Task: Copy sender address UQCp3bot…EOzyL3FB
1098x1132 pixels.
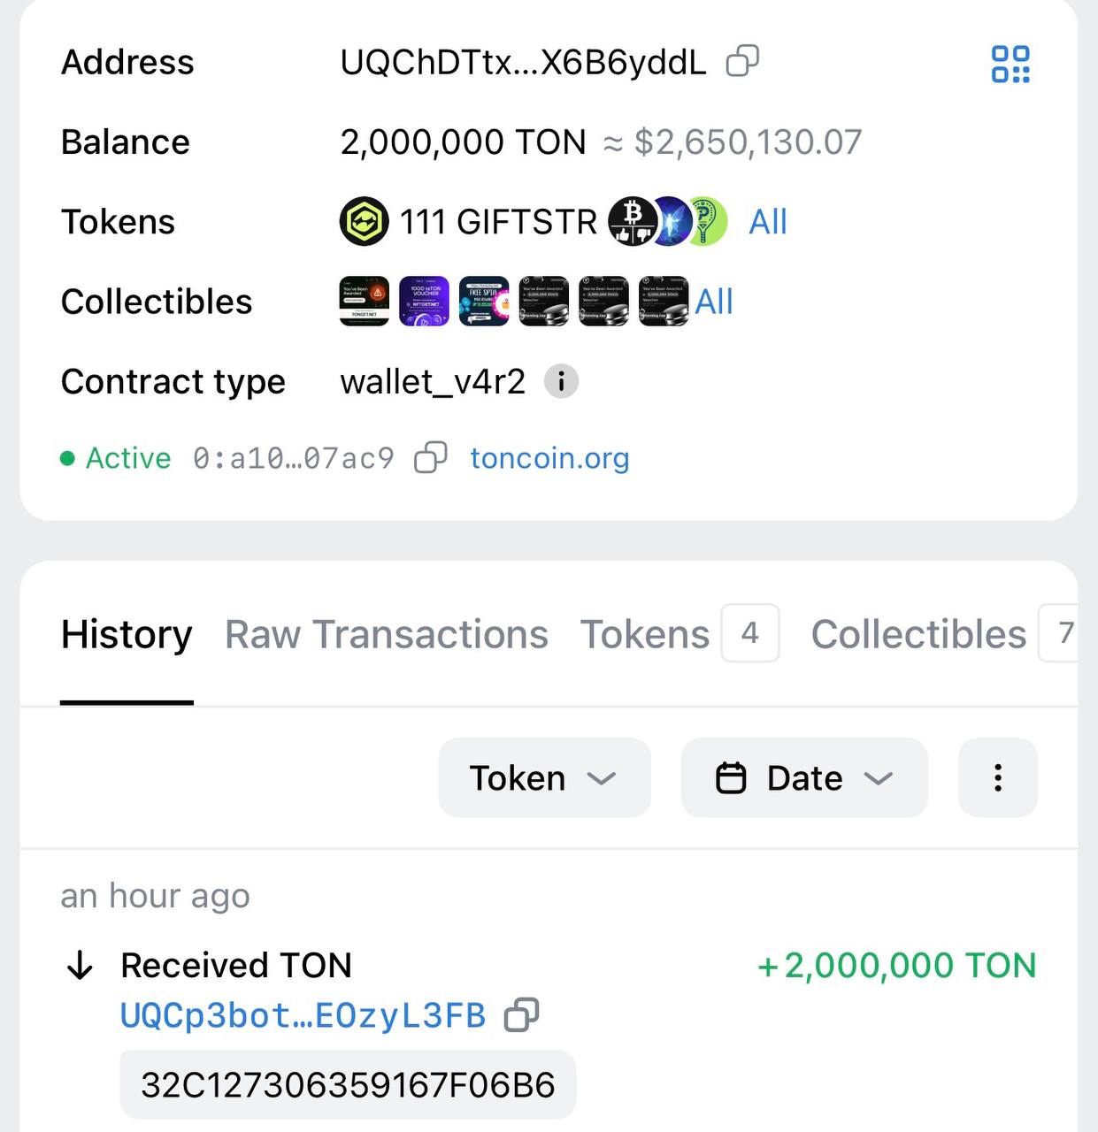Action: pos(521,1015)
